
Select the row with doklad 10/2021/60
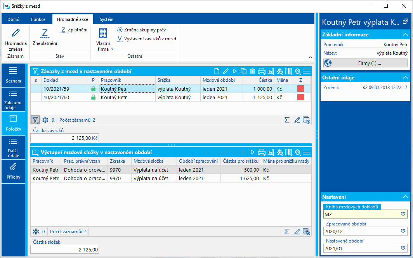tap(171, 97)
